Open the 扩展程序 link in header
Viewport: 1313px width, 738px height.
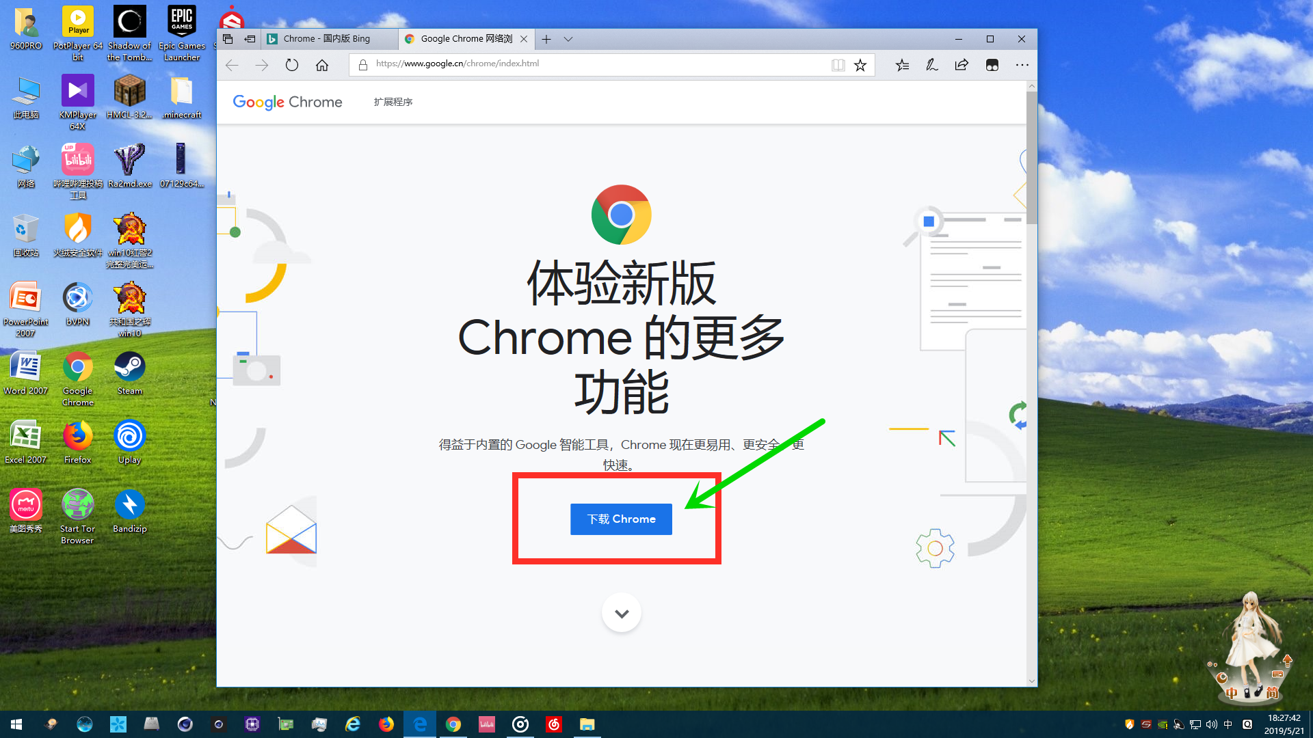pos(393,102)
